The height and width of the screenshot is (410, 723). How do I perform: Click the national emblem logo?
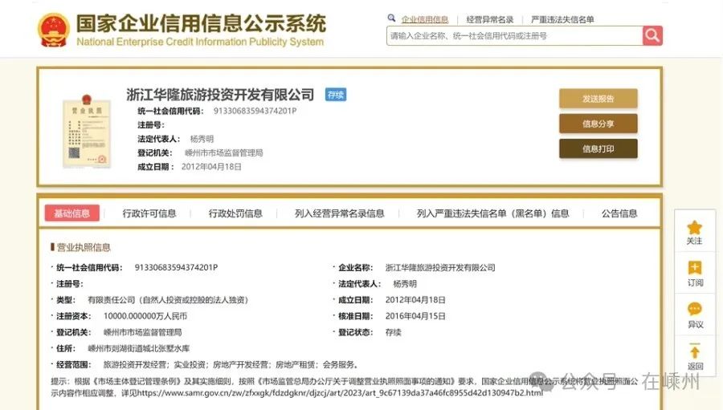53,30
